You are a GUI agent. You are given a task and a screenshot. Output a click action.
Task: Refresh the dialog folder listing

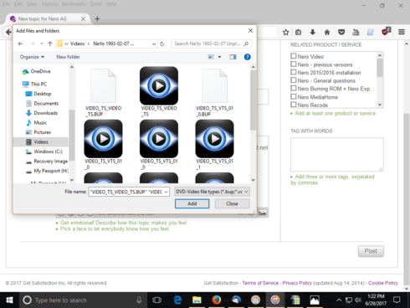point(162,44)
